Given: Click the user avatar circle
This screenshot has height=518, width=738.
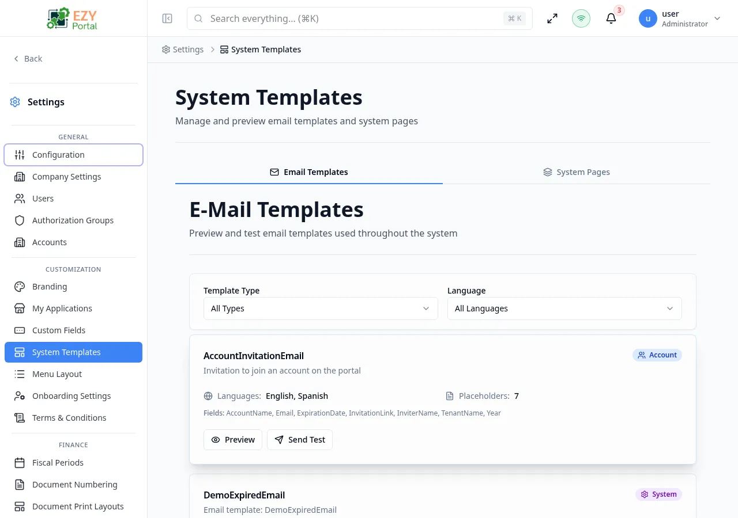Looking at the screenshot, I should (648, 18).
